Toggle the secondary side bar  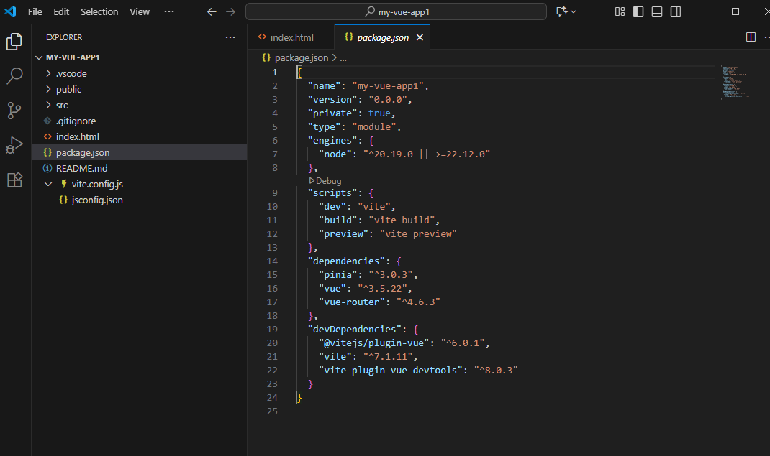[676, 11]
